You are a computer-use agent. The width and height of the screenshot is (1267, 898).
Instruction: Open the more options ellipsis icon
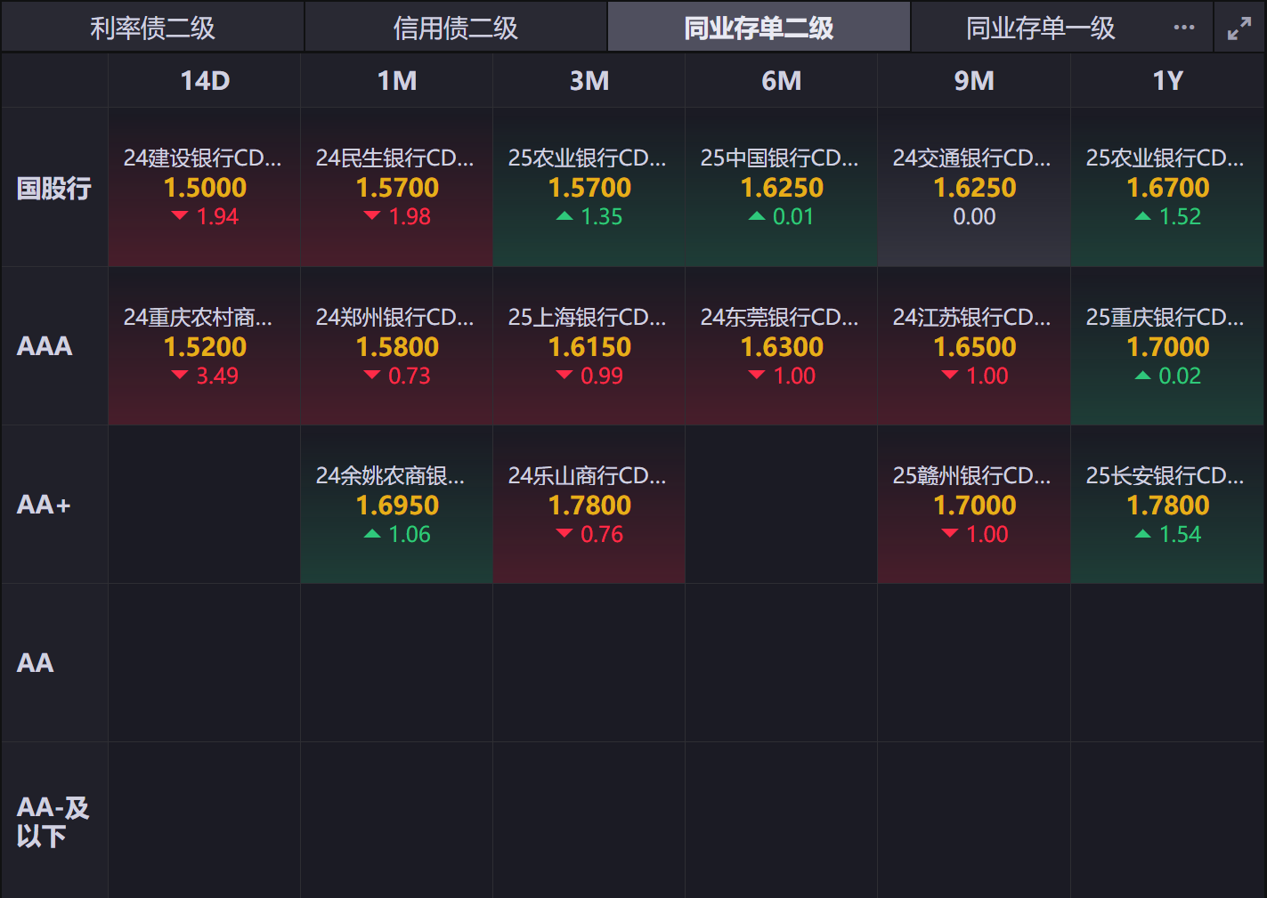click(x=1184, y=28)
